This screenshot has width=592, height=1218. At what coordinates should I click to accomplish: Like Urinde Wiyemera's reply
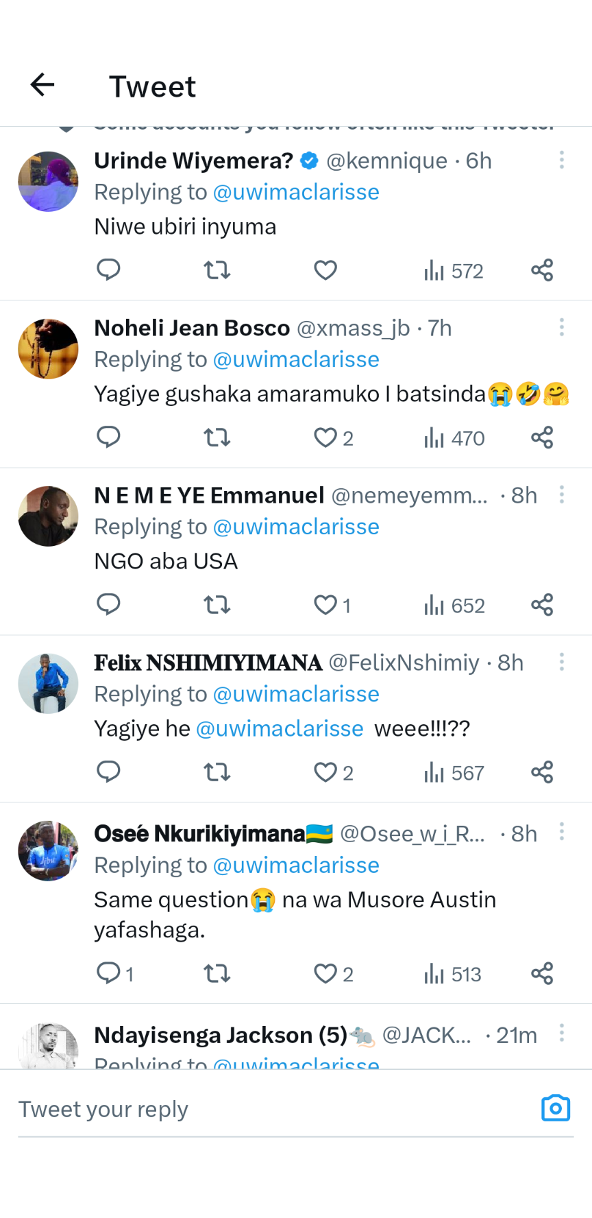point(325,270)
